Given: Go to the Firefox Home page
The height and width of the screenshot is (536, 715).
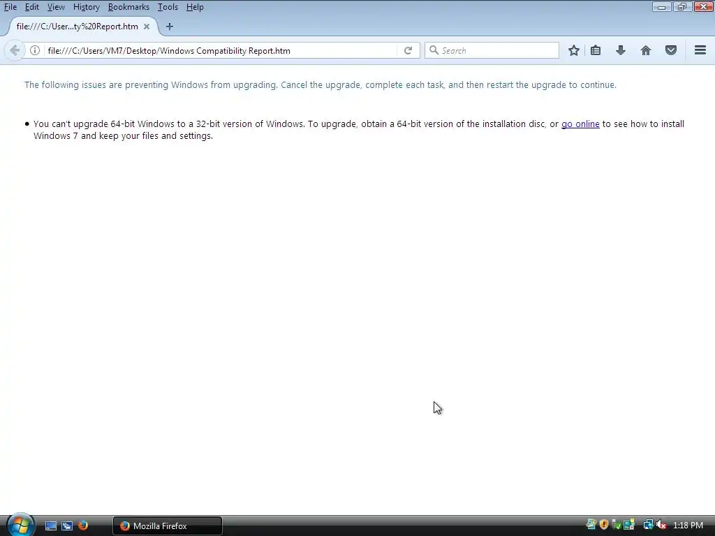Looking at the screenshot, I should [x=646, y=50].
